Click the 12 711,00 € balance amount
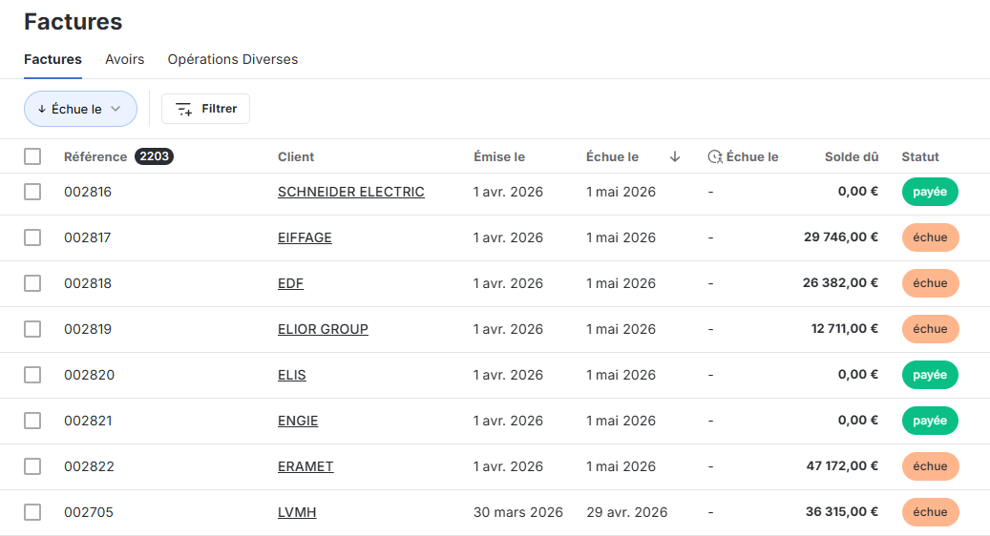990x536 pixels. (845, 328)
